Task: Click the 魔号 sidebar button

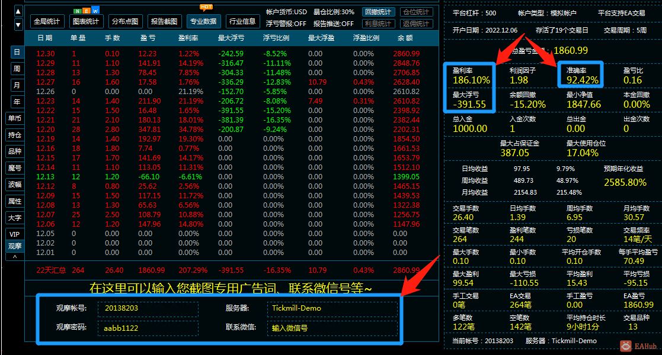Action: (x=15, y=168)
